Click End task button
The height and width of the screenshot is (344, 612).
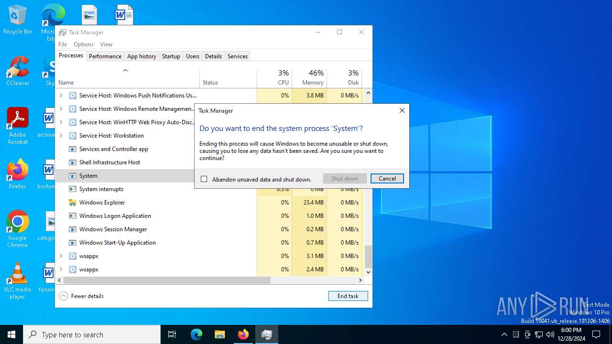(348, 296)
